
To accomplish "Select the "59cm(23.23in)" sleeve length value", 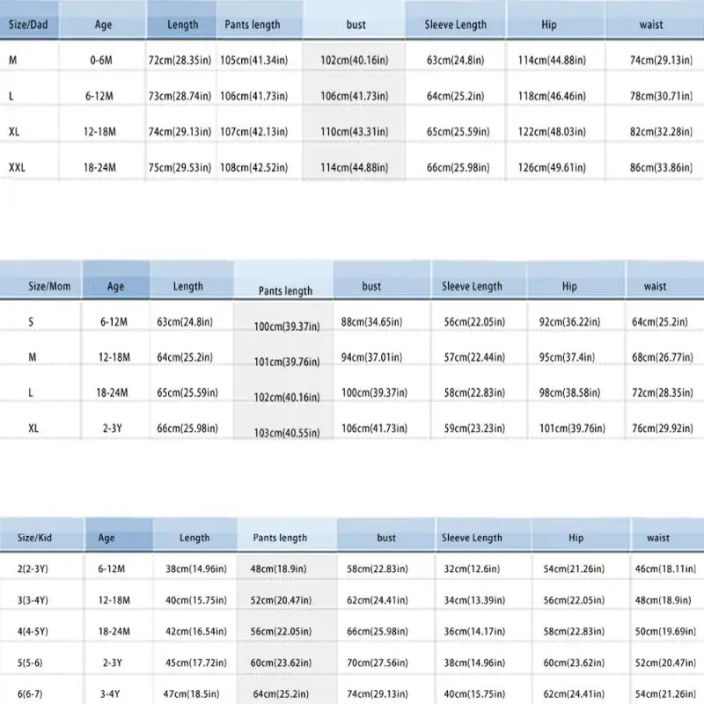I will pos(474,429).
